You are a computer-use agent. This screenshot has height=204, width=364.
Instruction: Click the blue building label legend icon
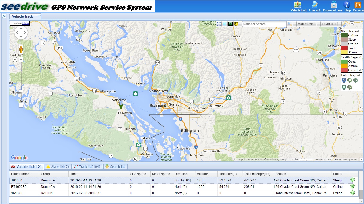click(344, 80)
